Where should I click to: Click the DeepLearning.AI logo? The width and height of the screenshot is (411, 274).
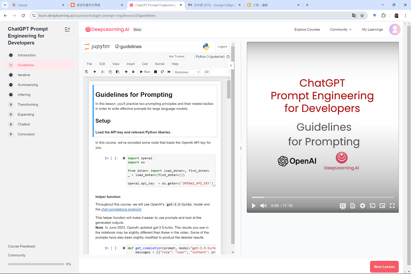[107, 30]
